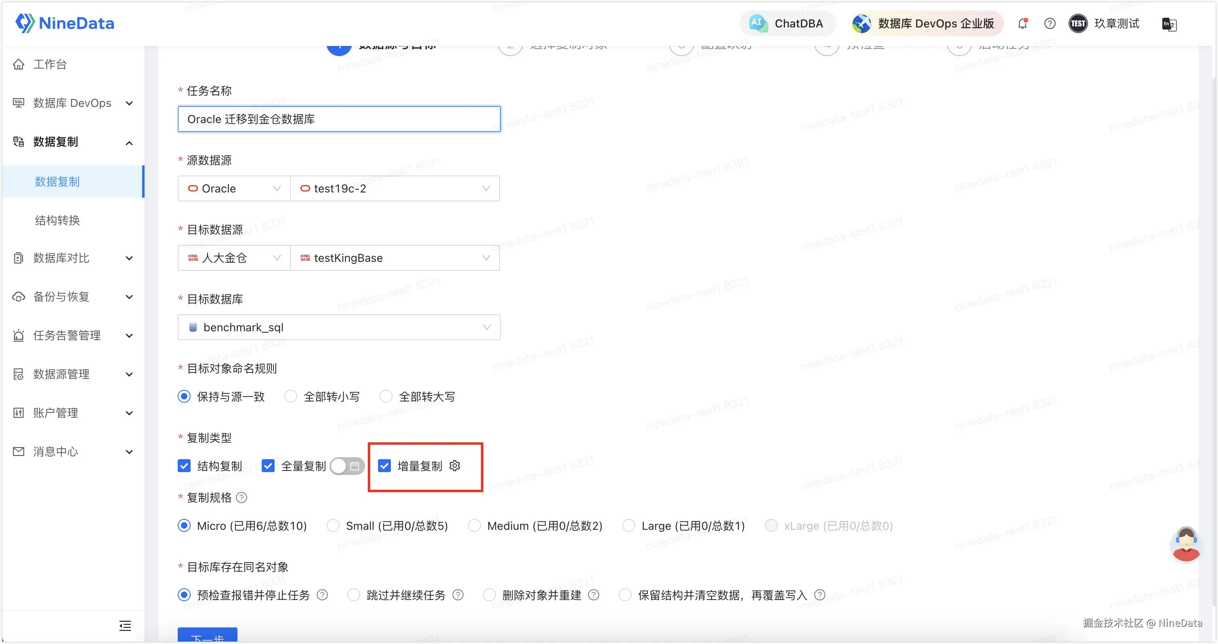Open 结构转换 in the sidebar
The height and width of the screenshot is (644, 1218).
[x=57, y=220]
